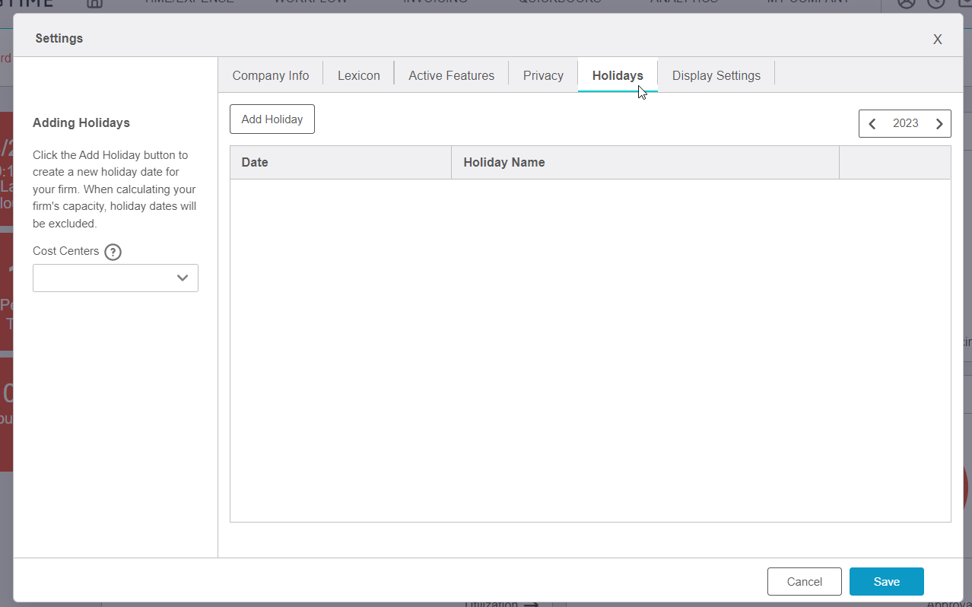The height and width of the screenshot is (607, 972).
Task: Click the partially hidden home icon in top bar
Action: tap(94, 3)
